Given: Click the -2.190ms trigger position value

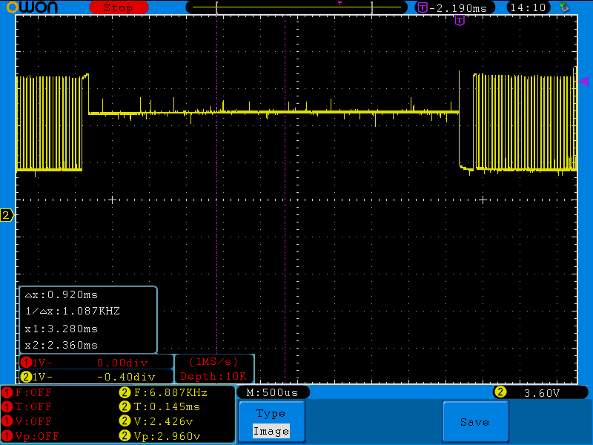Looking at the screenshot, I should [x=458, y=8].
